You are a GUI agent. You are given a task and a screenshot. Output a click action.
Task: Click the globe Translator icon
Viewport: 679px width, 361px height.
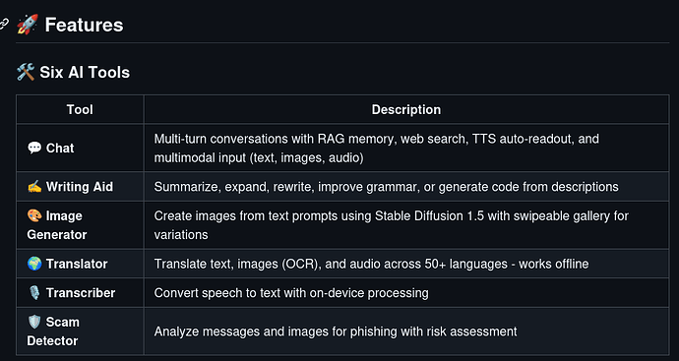[34, 264]
